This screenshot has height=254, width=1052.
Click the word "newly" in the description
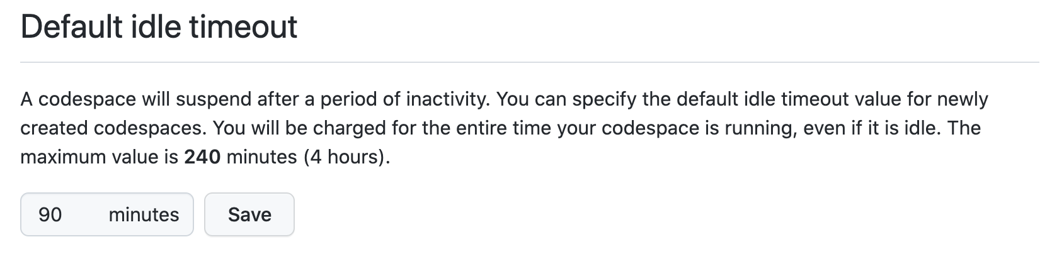tap(963, 99)
